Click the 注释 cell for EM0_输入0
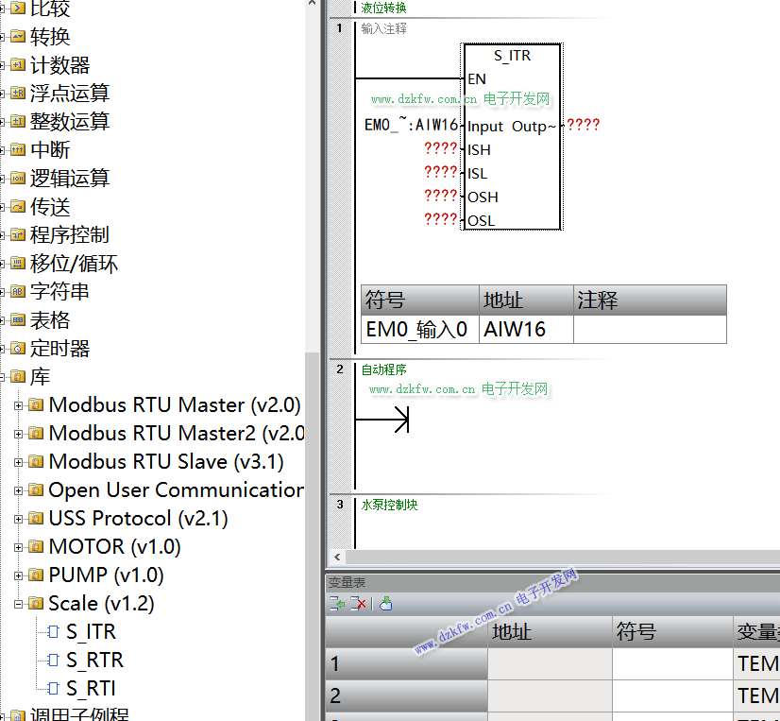The height and width of the screenshot is (721, 780). (650, 329)
